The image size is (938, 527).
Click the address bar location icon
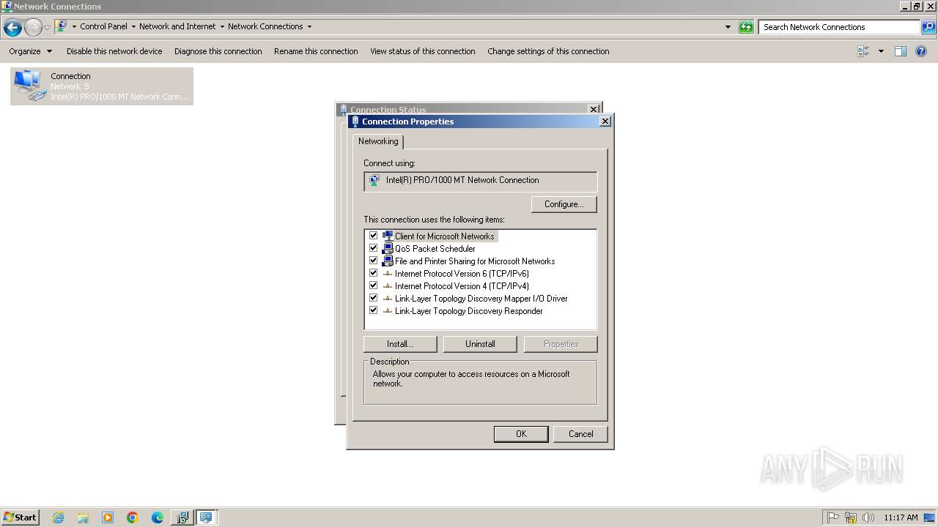tap(62, 26)
